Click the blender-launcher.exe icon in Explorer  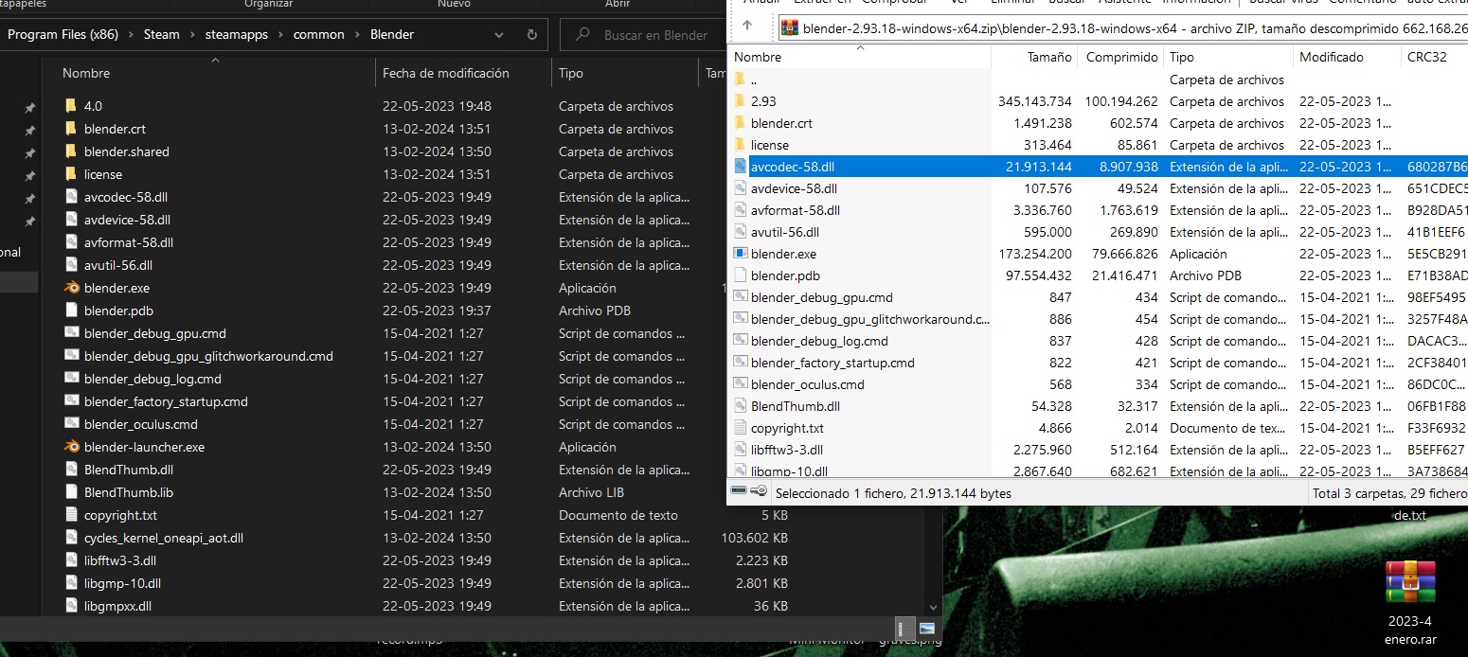pyautogui.click(x=71, y=447)
